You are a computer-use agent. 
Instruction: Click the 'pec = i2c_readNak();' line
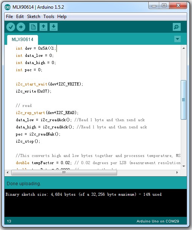click(38, 134)
